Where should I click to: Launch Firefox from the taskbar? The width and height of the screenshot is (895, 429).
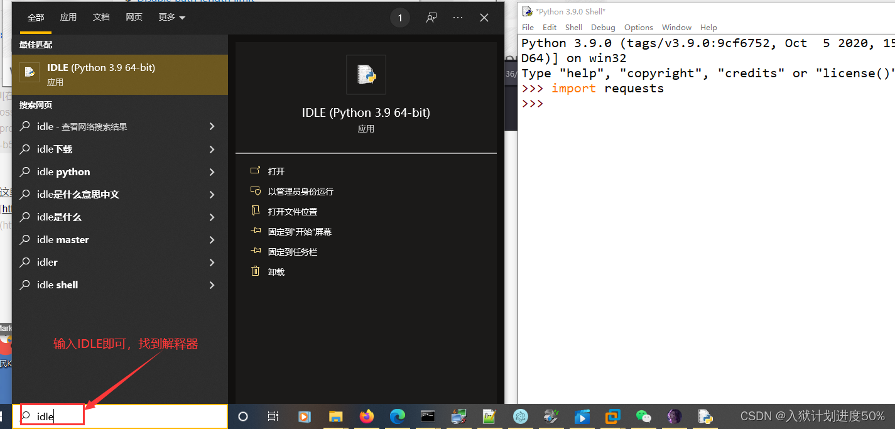pos(366,416)
